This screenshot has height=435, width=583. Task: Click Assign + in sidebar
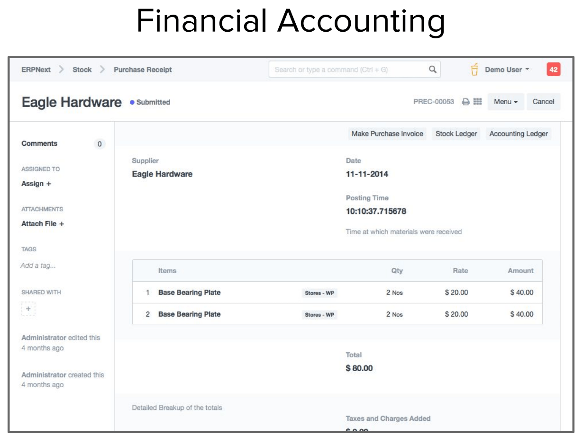coord(36,184)
